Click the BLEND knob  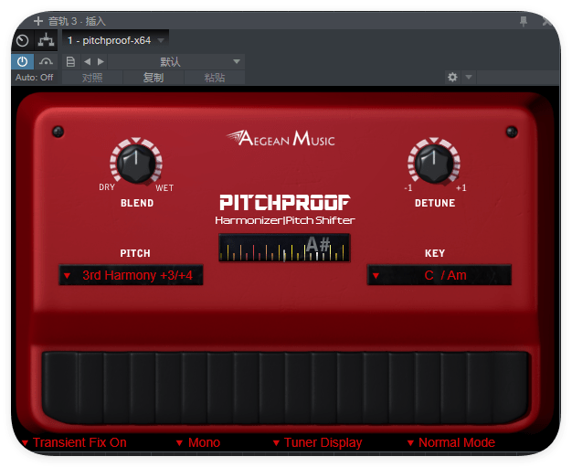point(136,163)
